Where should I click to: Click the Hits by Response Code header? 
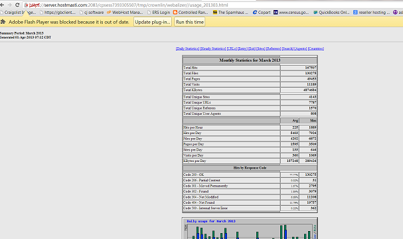tap(250, 168)
